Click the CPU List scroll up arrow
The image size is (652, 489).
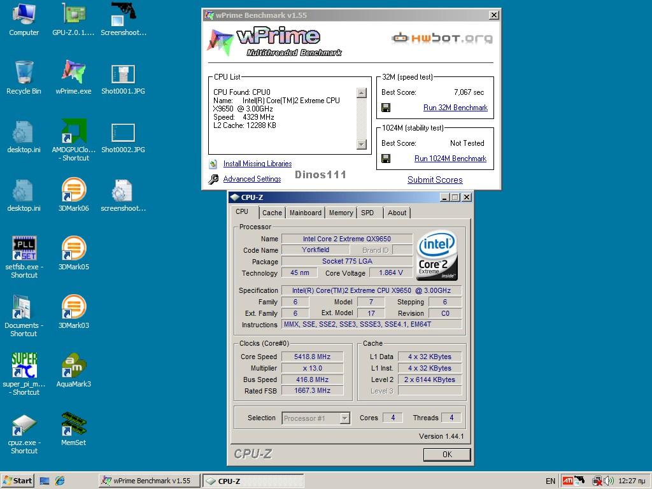coord(362,93)
